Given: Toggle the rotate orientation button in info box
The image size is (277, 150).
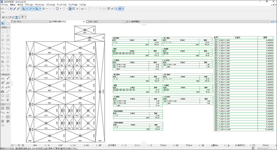Looking at the screenshot, I should [x=16, y=17].
